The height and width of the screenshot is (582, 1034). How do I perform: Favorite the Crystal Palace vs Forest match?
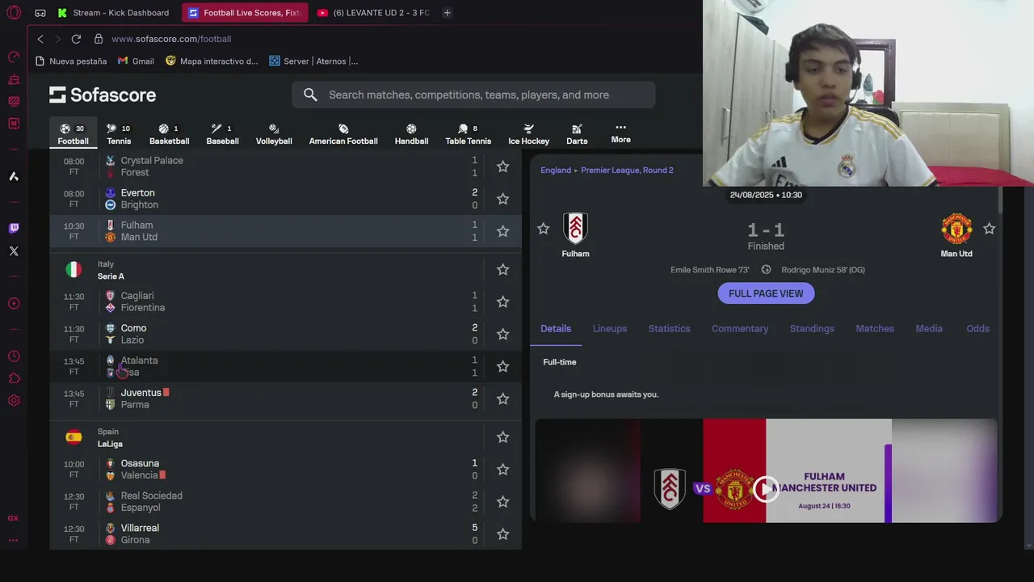point(502,167)
